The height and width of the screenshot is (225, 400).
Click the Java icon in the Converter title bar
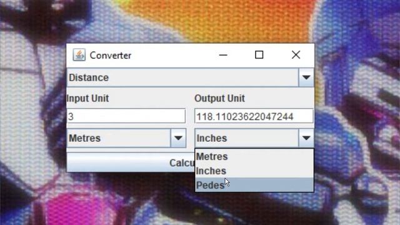pos(79,55)
